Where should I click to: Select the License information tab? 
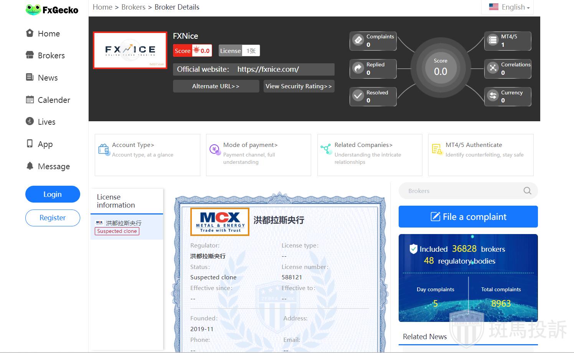pyautogui.click(x=115, y=201)
